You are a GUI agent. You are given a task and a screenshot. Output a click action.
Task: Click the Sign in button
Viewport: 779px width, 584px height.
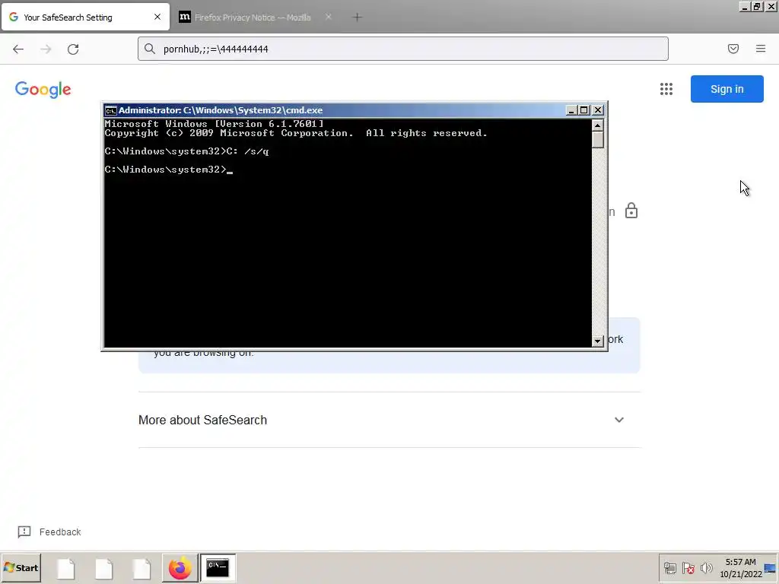727,89
